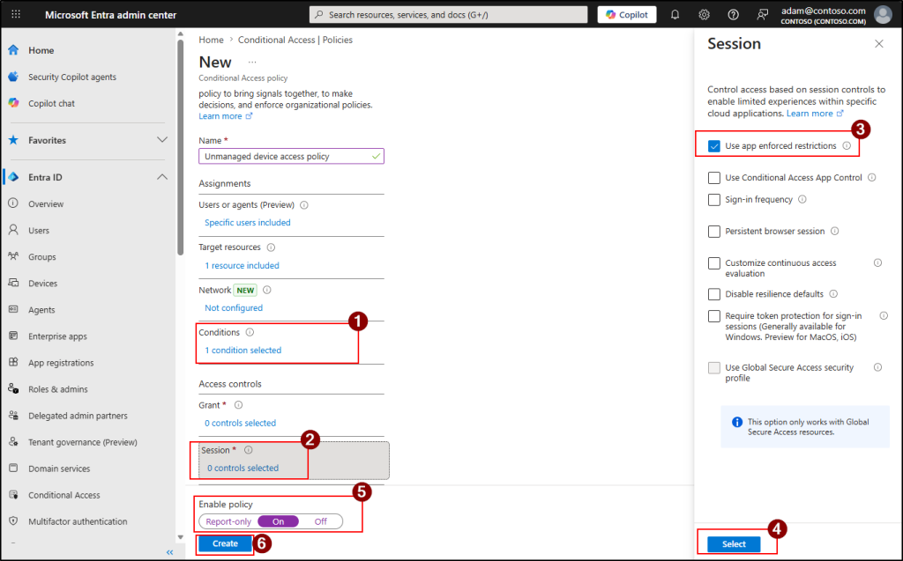Set Enable policy to Off
Viewport: 903px width, 561px height.
click(x=321, y=521)
